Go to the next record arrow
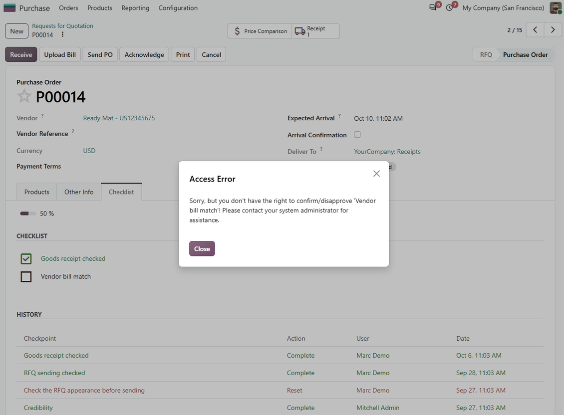 click(553, 30)
